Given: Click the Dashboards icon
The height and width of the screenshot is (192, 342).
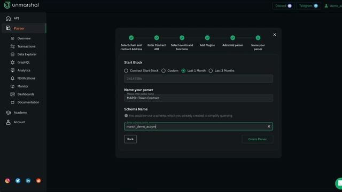Looking at the screenshot, I should (12, 94).
